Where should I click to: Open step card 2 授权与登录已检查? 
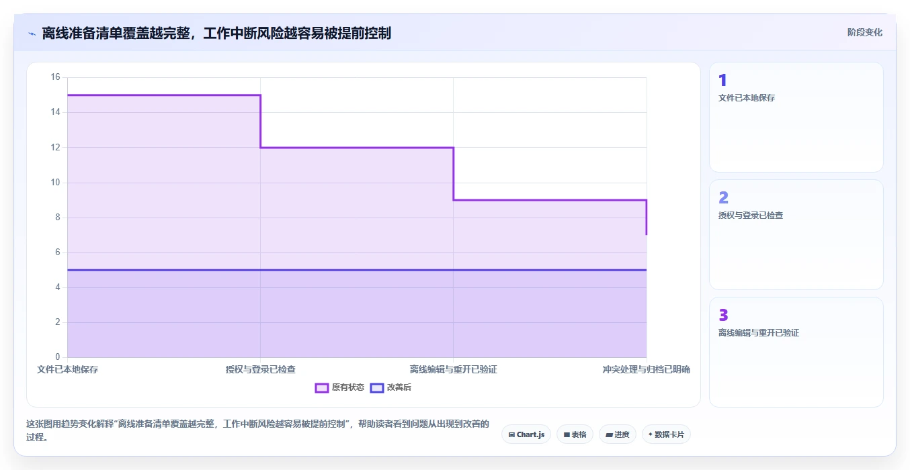point(796,235)
